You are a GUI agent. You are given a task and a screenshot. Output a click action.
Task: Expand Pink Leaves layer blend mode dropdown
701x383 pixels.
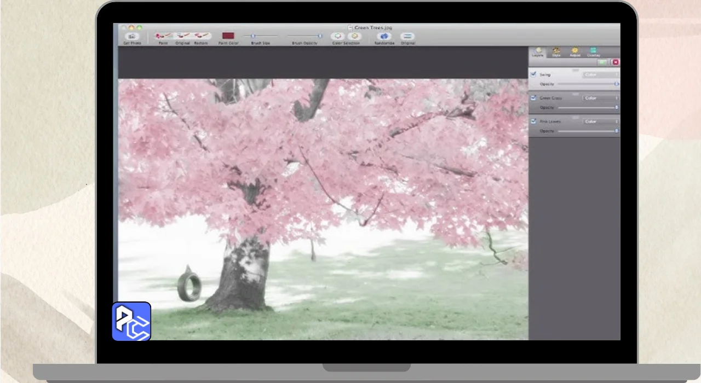click(x=600, y=121)
